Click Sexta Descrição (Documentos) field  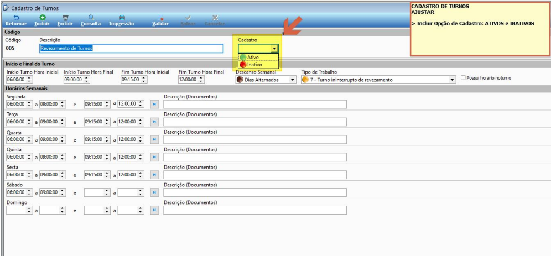tap(255, 175)
